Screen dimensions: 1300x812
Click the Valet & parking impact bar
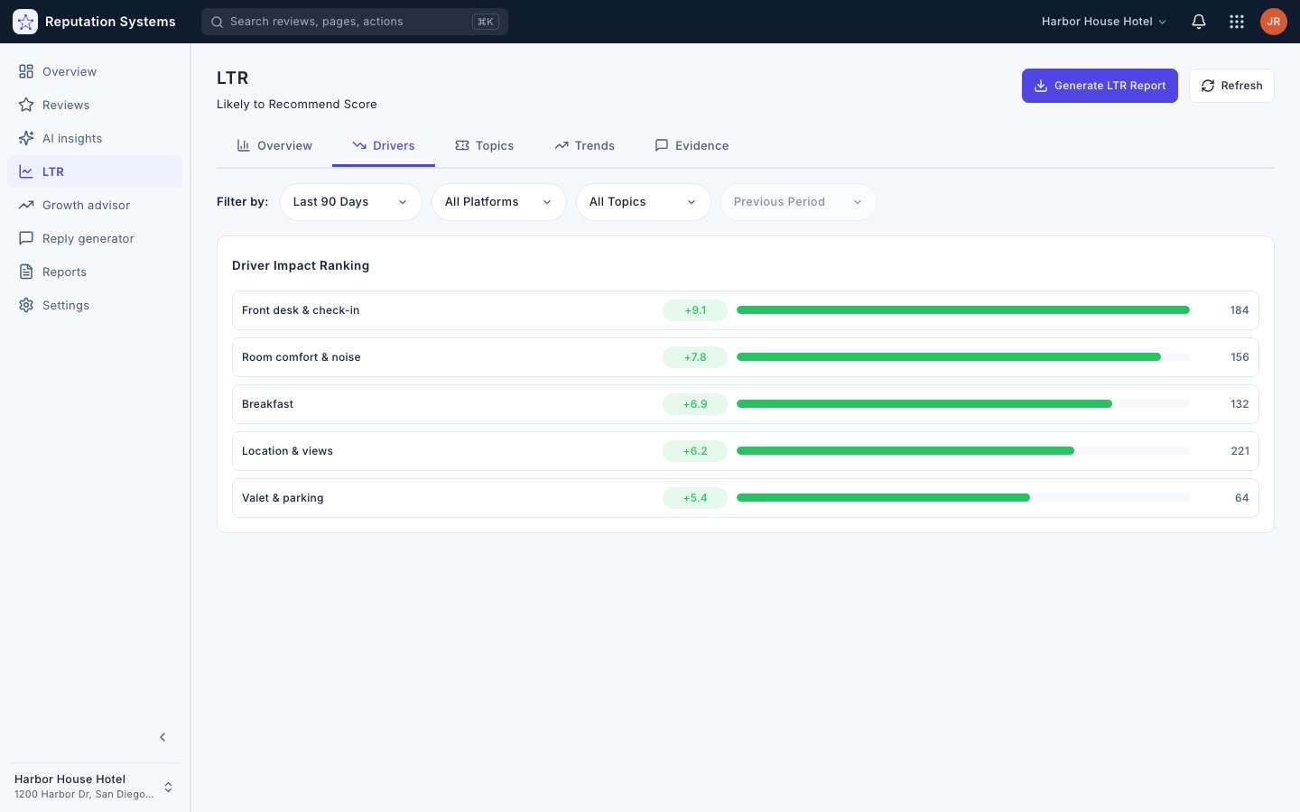[963, 498]
